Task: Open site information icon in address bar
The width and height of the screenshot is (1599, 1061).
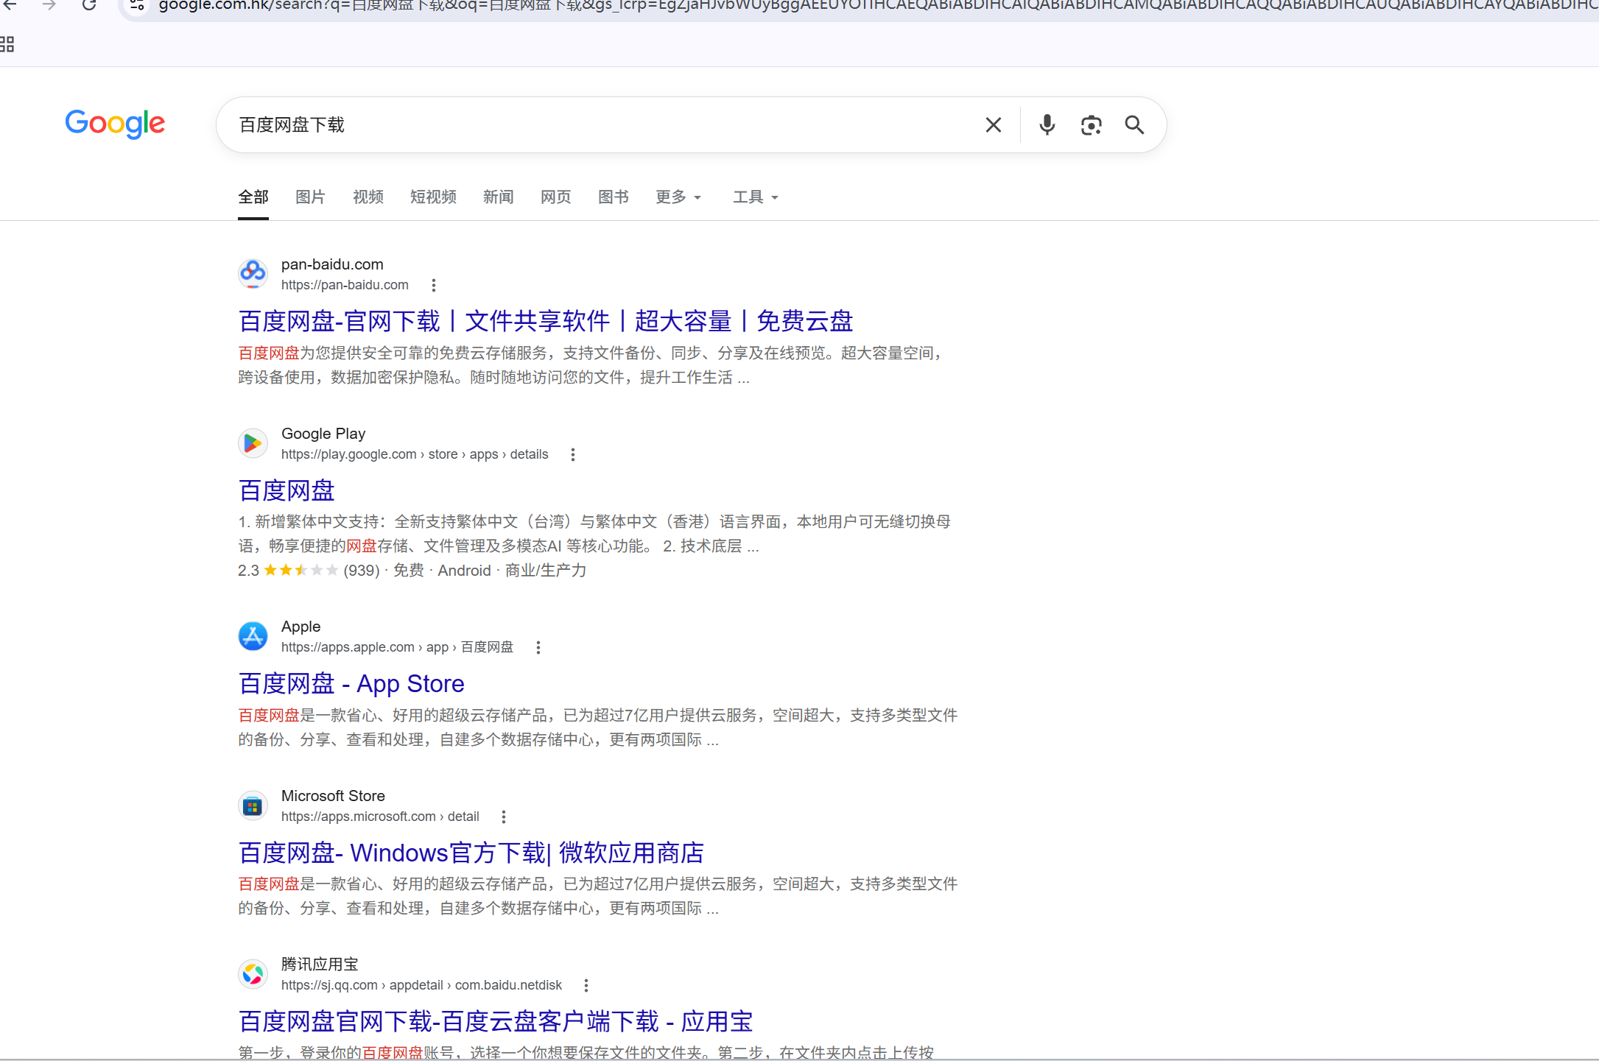Action: point(137,6)
